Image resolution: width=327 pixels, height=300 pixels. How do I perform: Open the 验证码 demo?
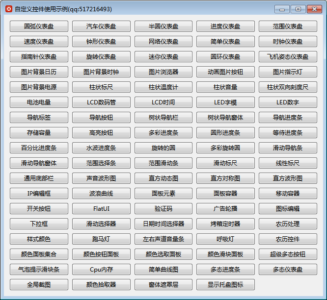[x=163, y=209]
